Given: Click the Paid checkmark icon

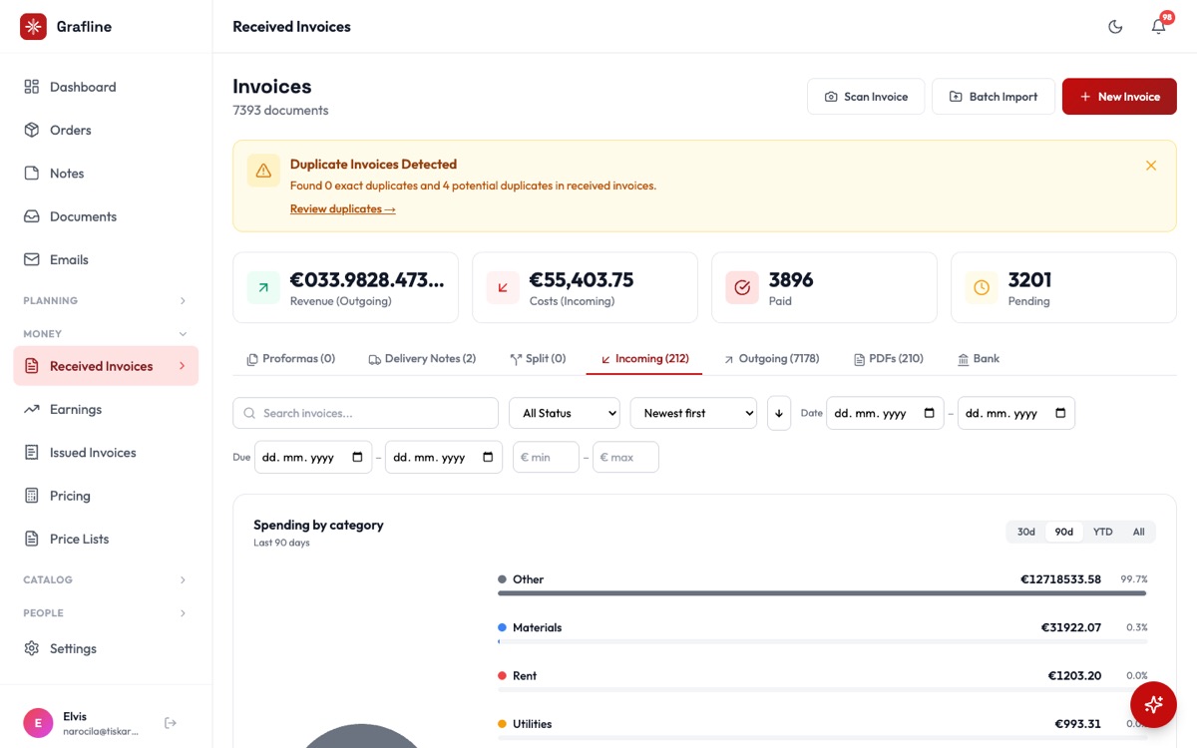Looking at the screenshot, I should click(x=742, y=287).
